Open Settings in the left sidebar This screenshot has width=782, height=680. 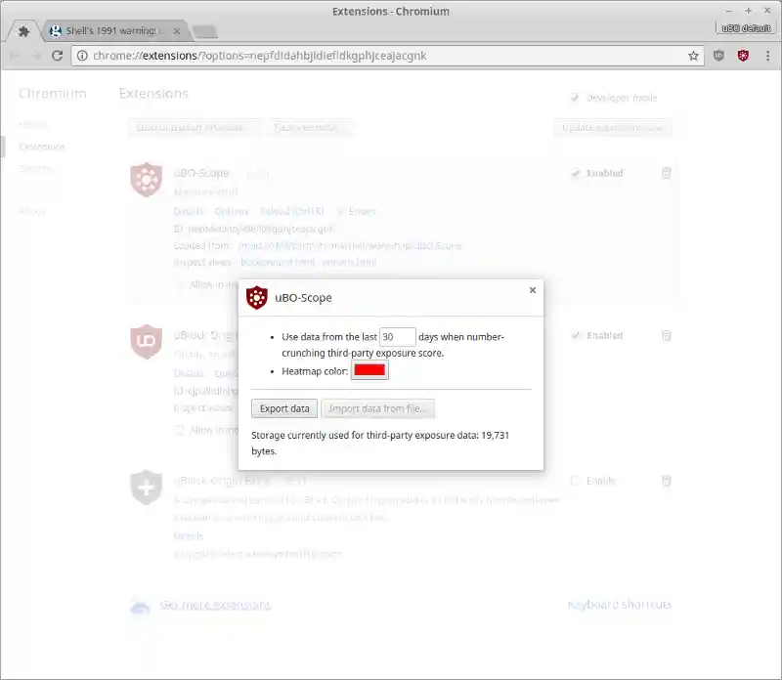[36, 168]
